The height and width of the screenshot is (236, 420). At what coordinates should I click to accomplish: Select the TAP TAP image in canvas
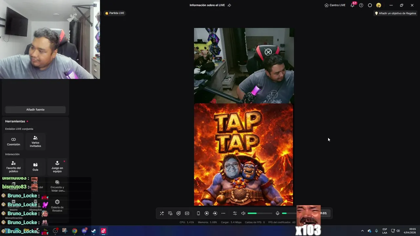click(x=243, y=154)
